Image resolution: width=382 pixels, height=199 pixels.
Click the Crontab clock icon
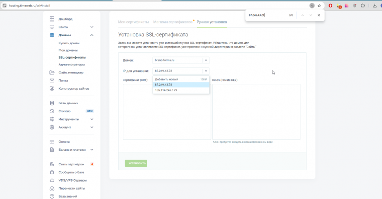point(52,111)
